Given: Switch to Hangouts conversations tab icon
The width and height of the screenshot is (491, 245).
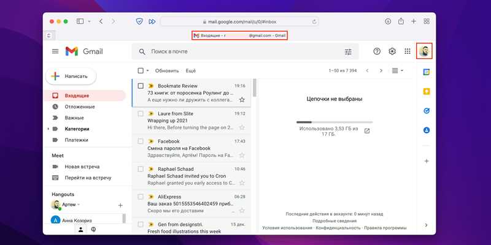Looking at the screenshot, I should 93,230.
